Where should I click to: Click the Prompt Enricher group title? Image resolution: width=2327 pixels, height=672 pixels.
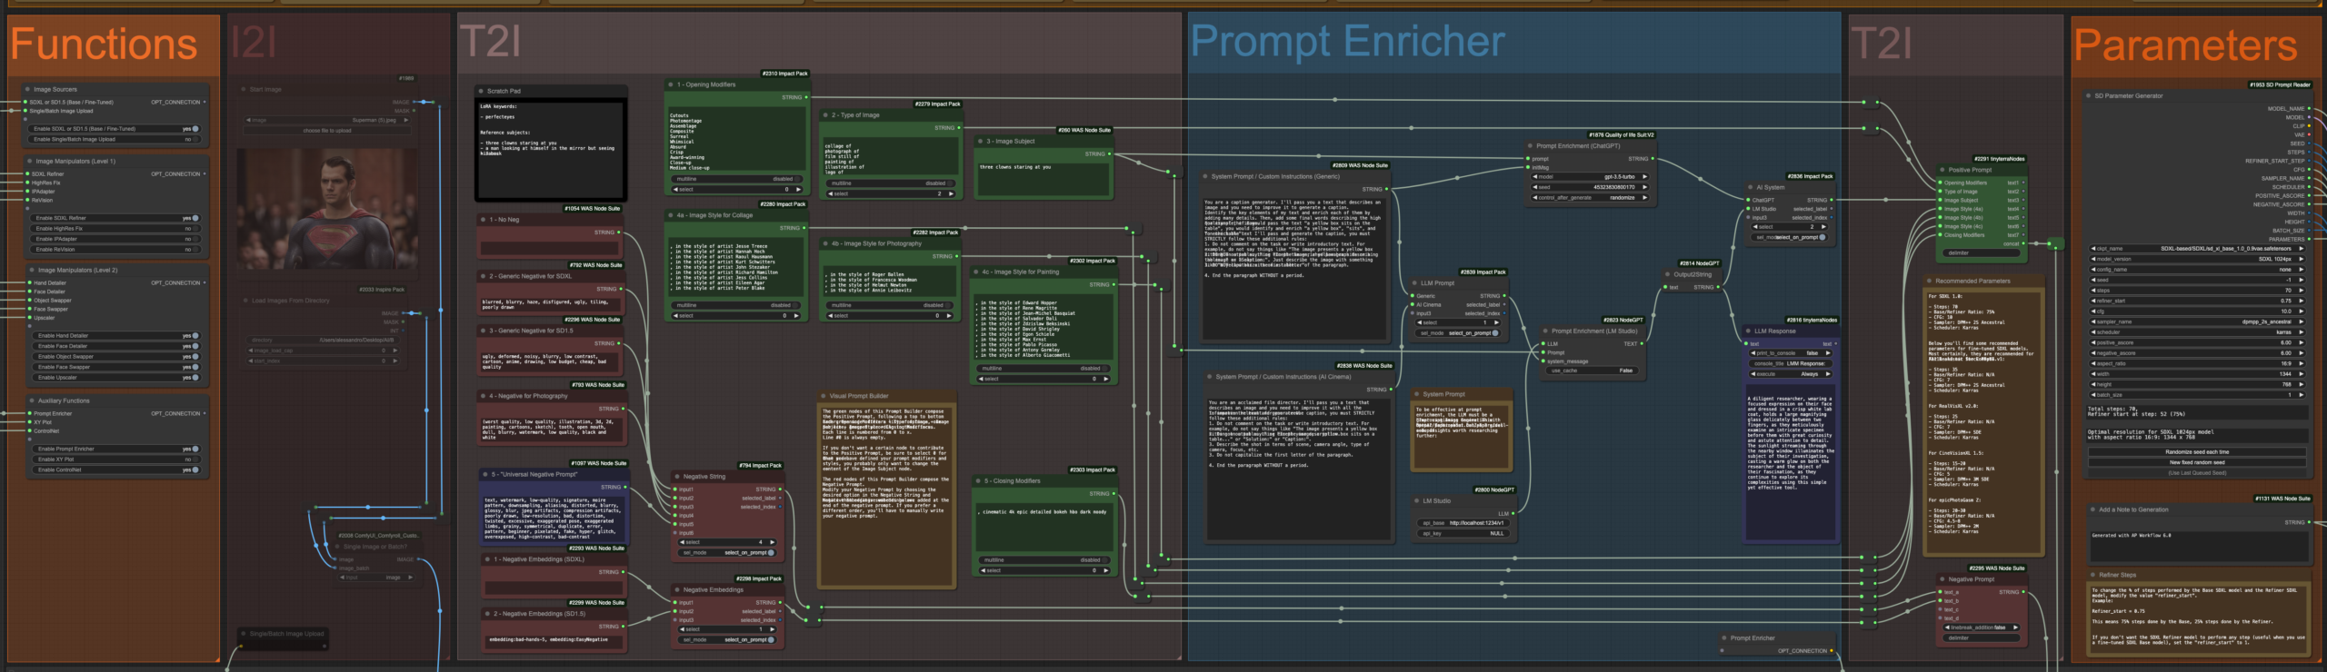(x=1347, y=42)
